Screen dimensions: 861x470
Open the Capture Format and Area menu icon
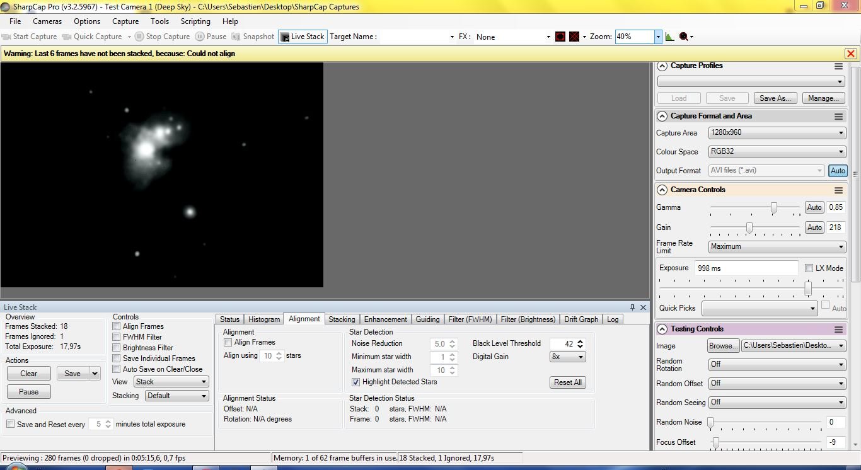[x=838, y=117]
